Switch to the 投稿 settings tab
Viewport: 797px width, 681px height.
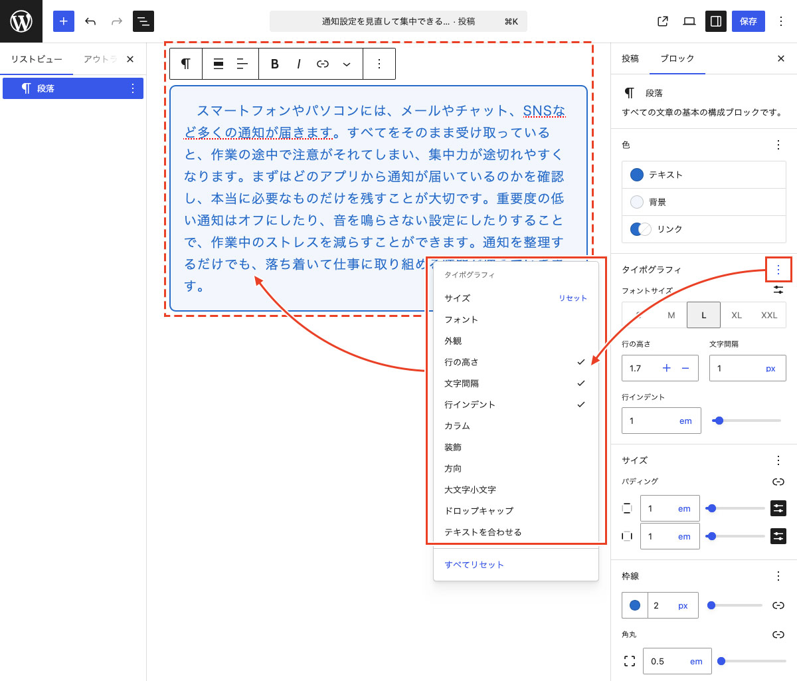(x=630, y=58)
